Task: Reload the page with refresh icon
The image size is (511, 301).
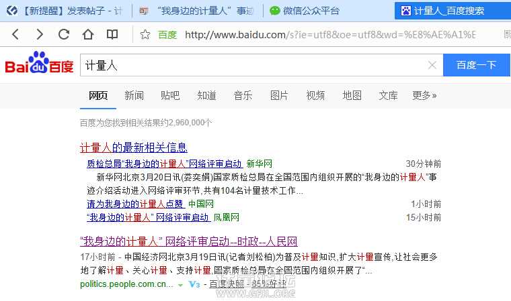Action: coord(64,35)
